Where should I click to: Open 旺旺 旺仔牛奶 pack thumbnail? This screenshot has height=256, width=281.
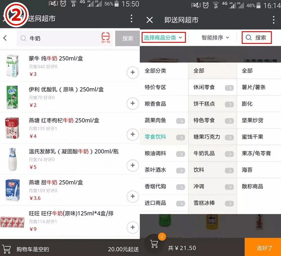coord(12,222)
